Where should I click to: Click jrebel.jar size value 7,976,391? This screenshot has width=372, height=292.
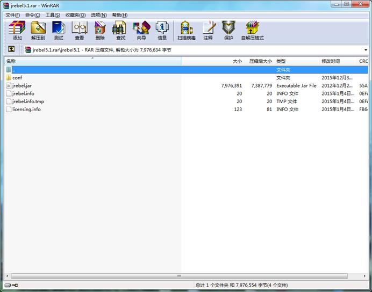point(231,85)
